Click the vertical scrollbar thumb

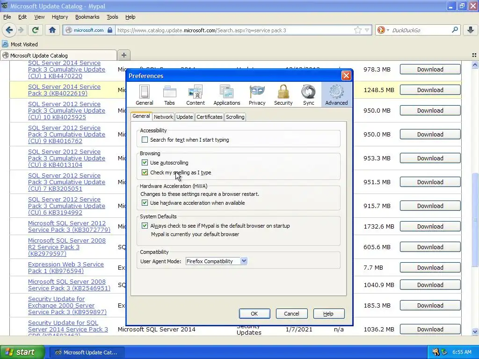(x=475, y=220)
